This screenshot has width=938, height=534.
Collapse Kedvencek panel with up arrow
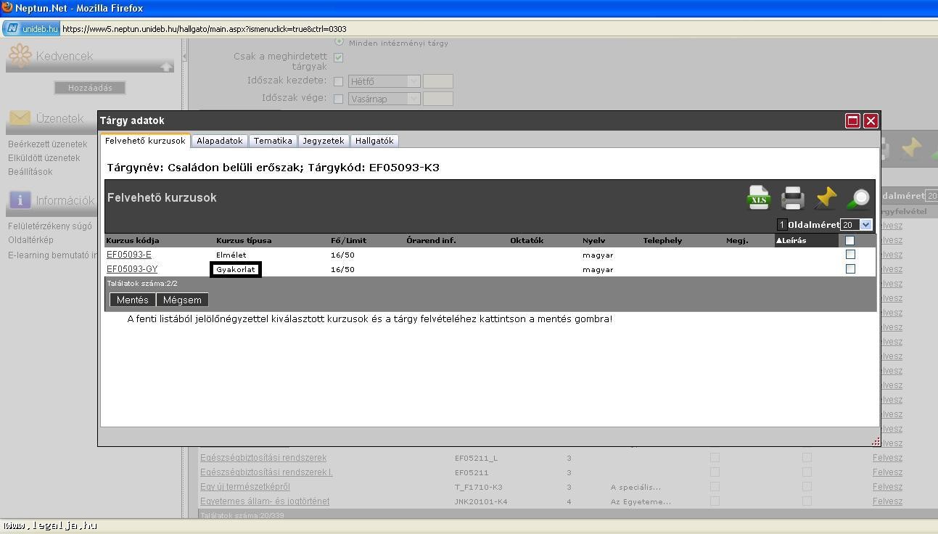point(166,67)
